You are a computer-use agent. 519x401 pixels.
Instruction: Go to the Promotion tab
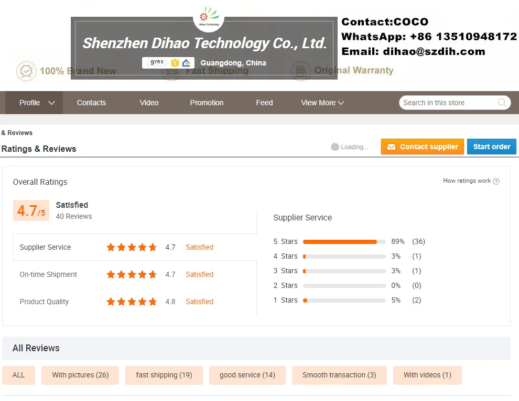[207, 103]
